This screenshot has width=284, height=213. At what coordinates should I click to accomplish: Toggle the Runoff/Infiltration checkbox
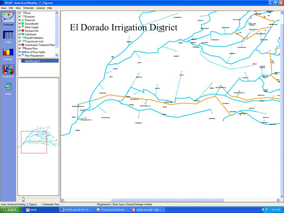(20, 38)
